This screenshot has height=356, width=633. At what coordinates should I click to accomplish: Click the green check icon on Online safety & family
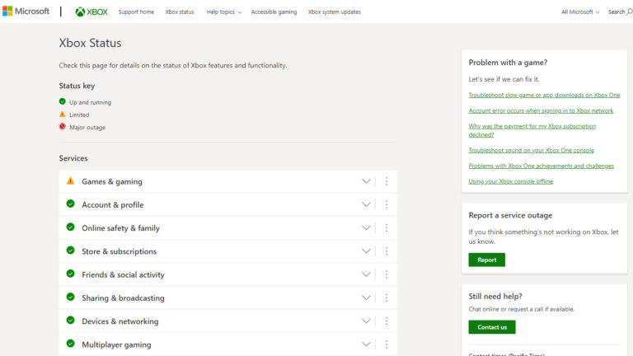(70, 227)
